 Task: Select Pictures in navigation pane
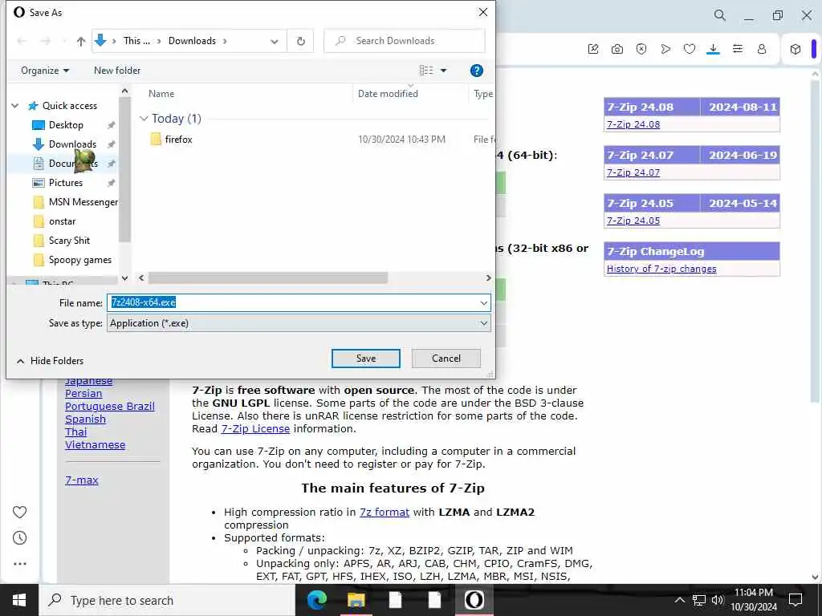click(66, 183)
